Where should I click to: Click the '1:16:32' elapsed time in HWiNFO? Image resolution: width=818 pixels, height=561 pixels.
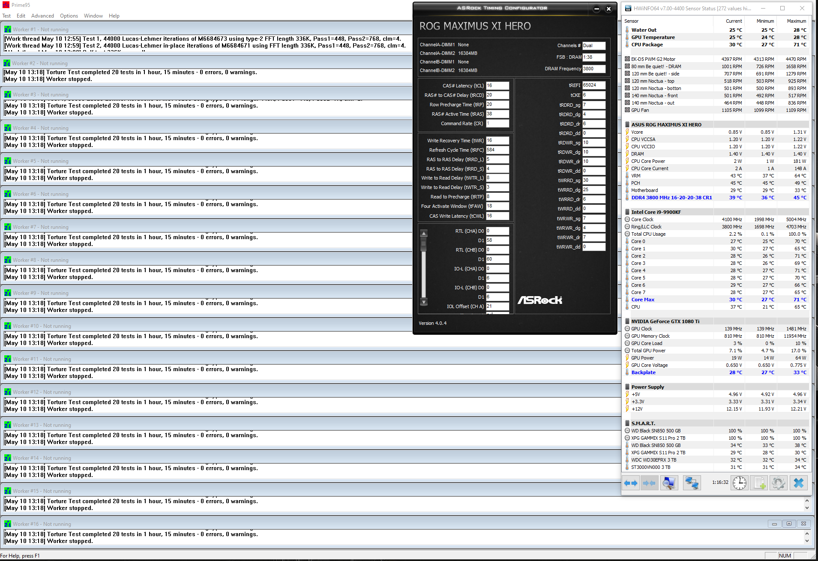(x=720, y=483)
